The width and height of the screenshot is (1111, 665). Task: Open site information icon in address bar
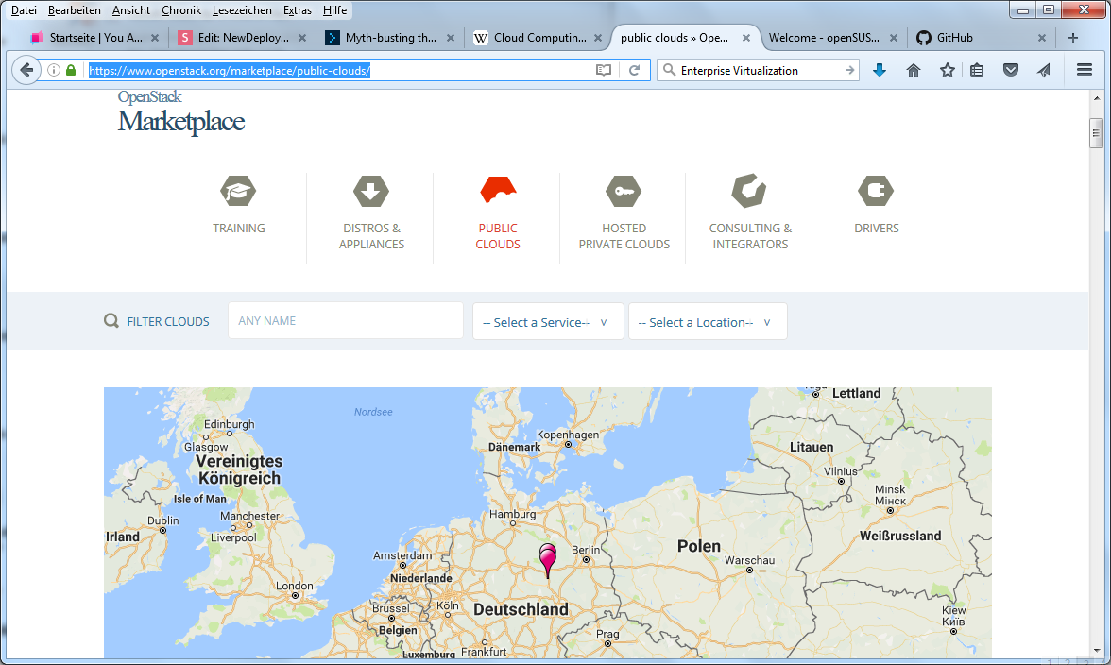[54, 70]
